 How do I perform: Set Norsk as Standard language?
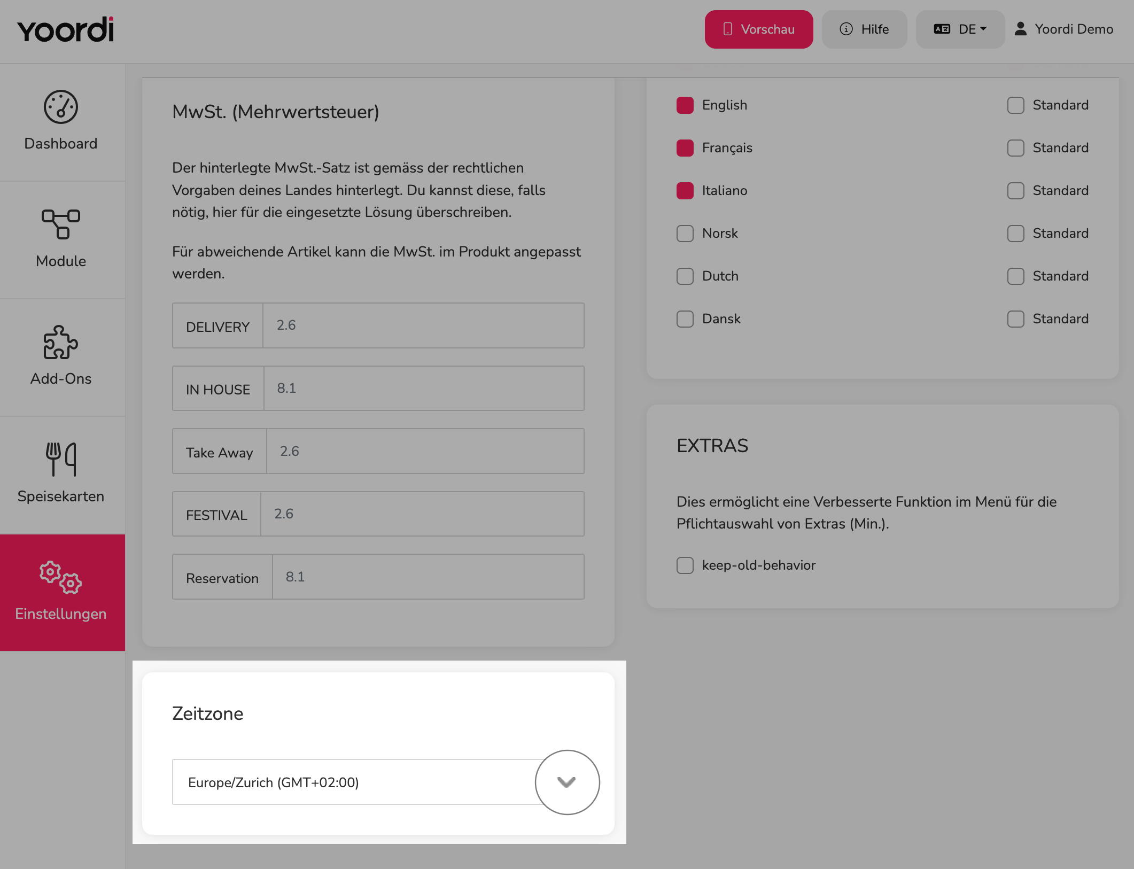coord(1016,234)
